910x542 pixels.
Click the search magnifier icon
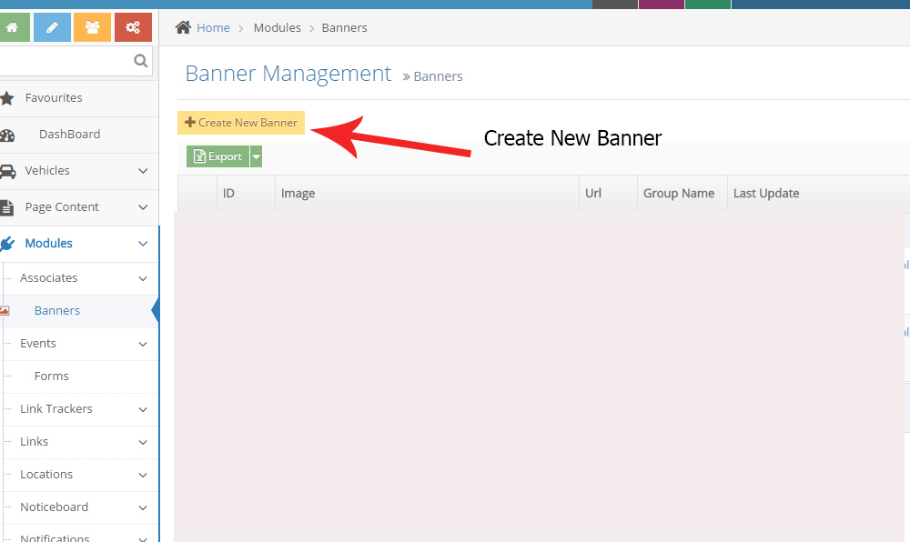pyautogui.click(x=140, y=60)
